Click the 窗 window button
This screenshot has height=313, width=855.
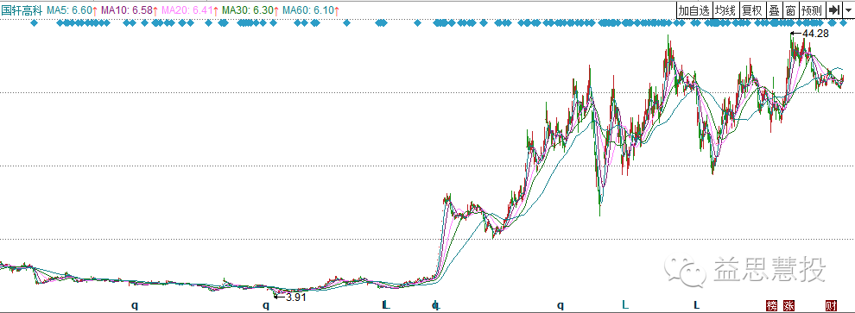tap(790, 9)
